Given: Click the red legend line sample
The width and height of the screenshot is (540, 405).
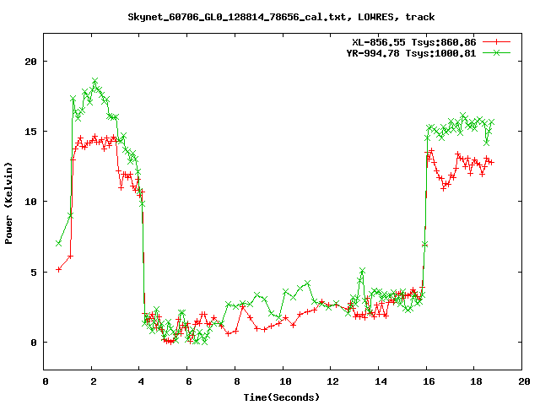Looking at the screenshot, I should point(496,42).
